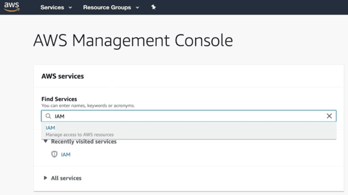Expand the Services dropdown arrow

tap(70, 8)
